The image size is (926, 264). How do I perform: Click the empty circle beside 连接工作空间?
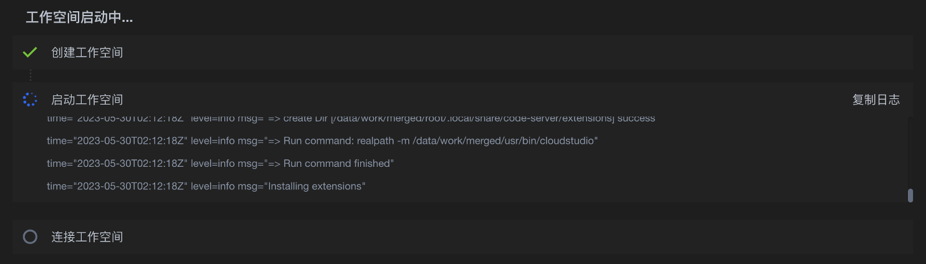tap(30, 237)
